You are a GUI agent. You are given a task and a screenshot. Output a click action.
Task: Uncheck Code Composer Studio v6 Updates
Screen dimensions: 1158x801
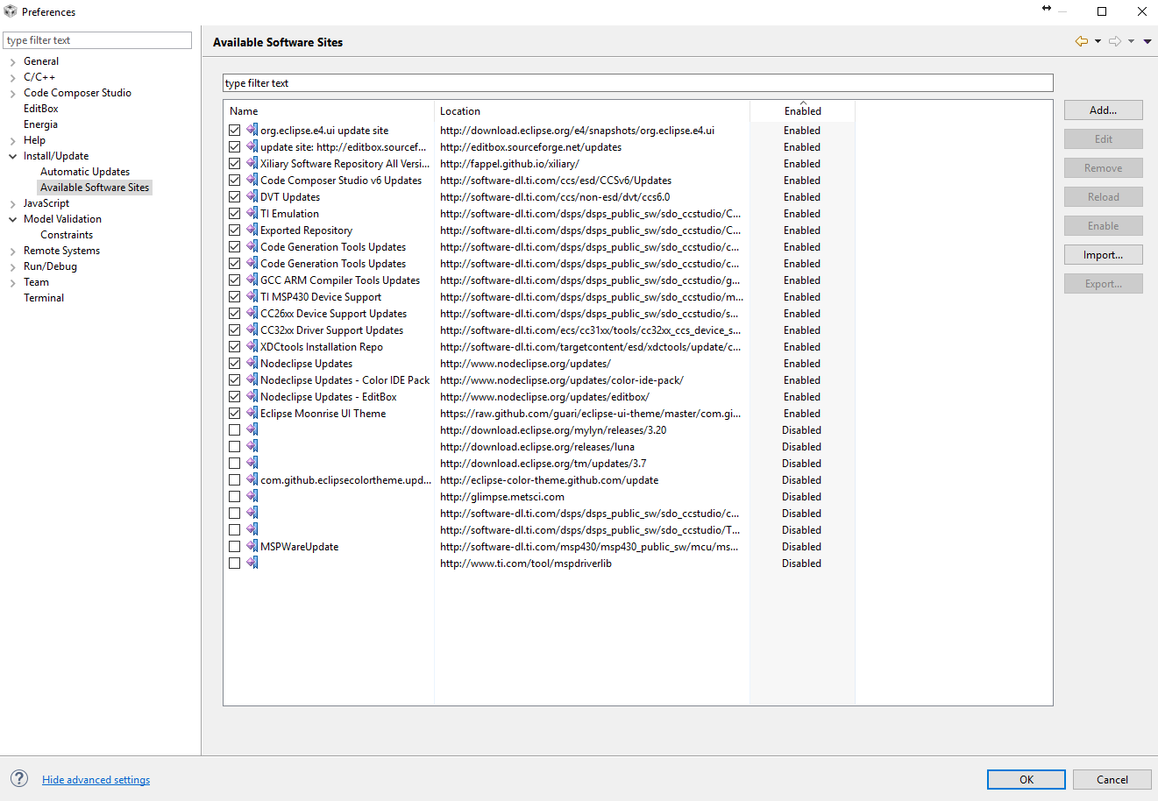coord(234,180)
